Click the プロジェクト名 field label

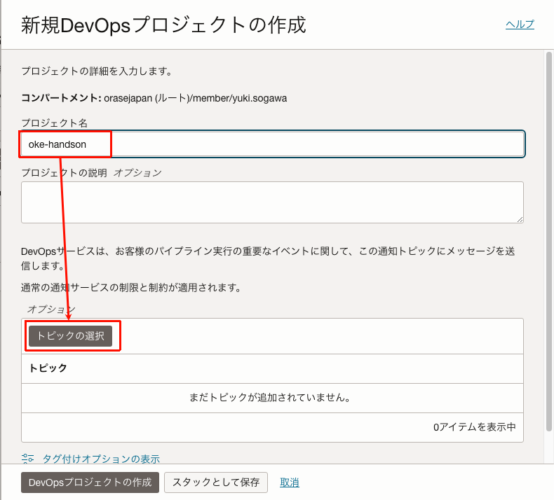[54, 123]
